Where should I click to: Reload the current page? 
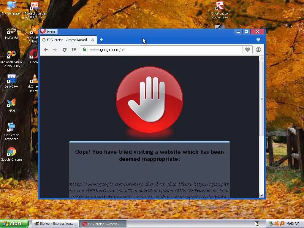click(64, 50)
